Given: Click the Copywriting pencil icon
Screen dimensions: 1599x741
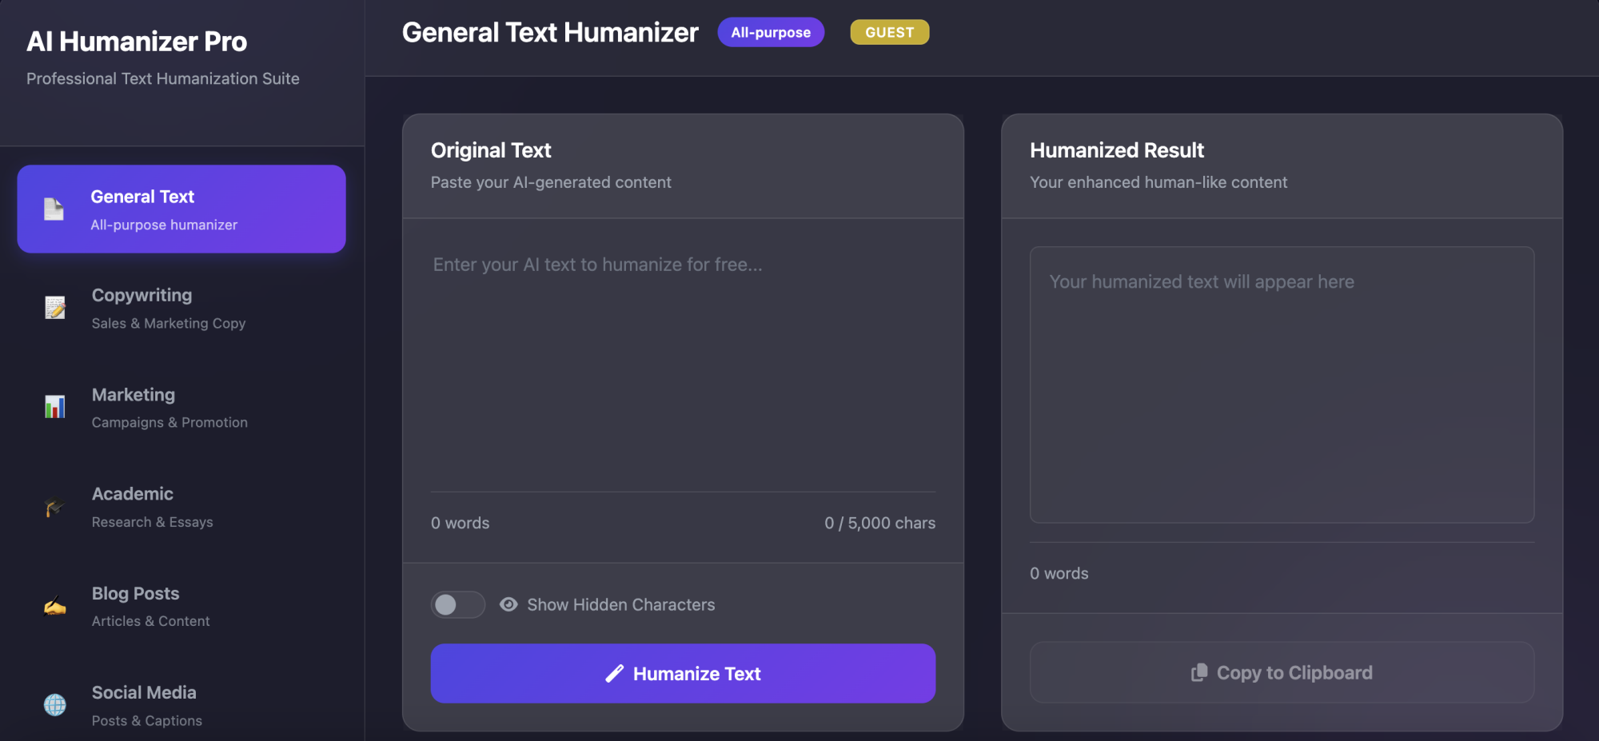Looking at the screenshot, I should pos(54,307).
